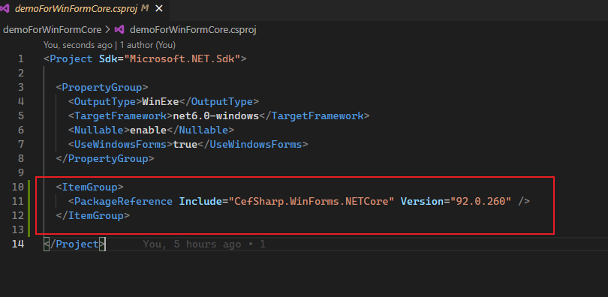The width and height of the screenshot is (608, 297).
Task: Click the file icon on demoForWinFormCore.csproj tab
Action: tap(5, 8)
